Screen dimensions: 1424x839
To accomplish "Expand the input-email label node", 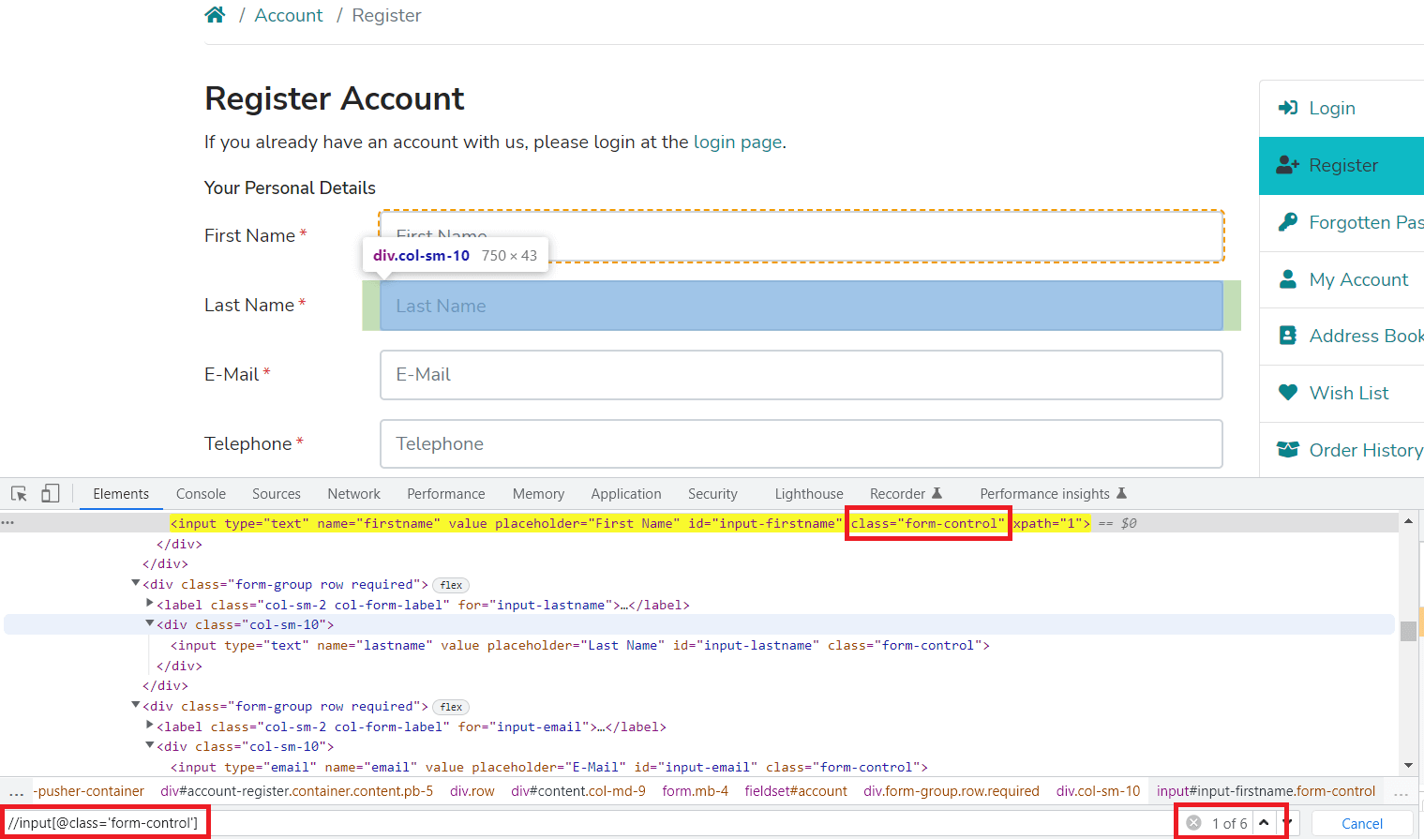I will tap(150, 727).
